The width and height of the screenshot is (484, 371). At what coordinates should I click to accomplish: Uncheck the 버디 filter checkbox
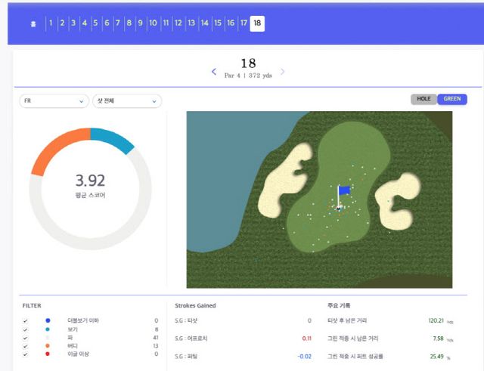26,346
